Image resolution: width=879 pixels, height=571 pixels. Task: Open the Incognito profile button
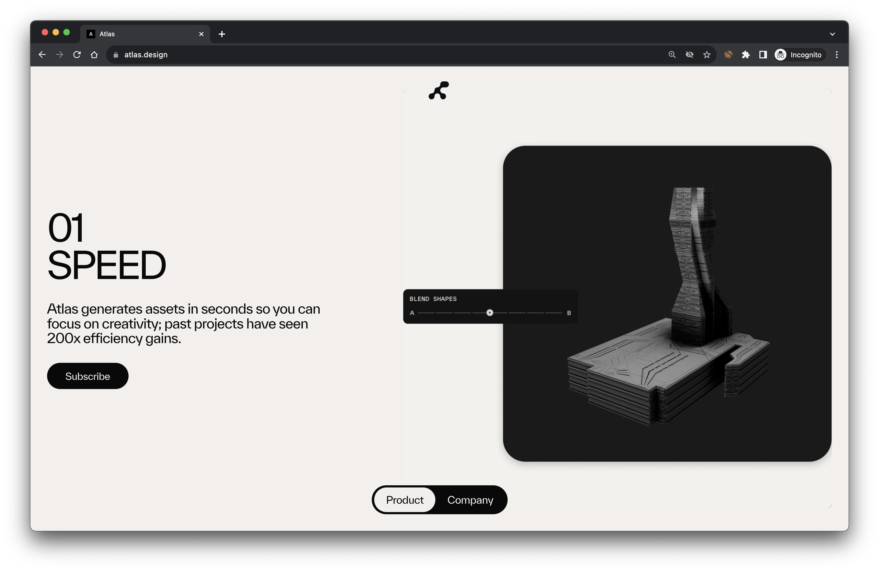pyautogui.click(x=799, y=55)
